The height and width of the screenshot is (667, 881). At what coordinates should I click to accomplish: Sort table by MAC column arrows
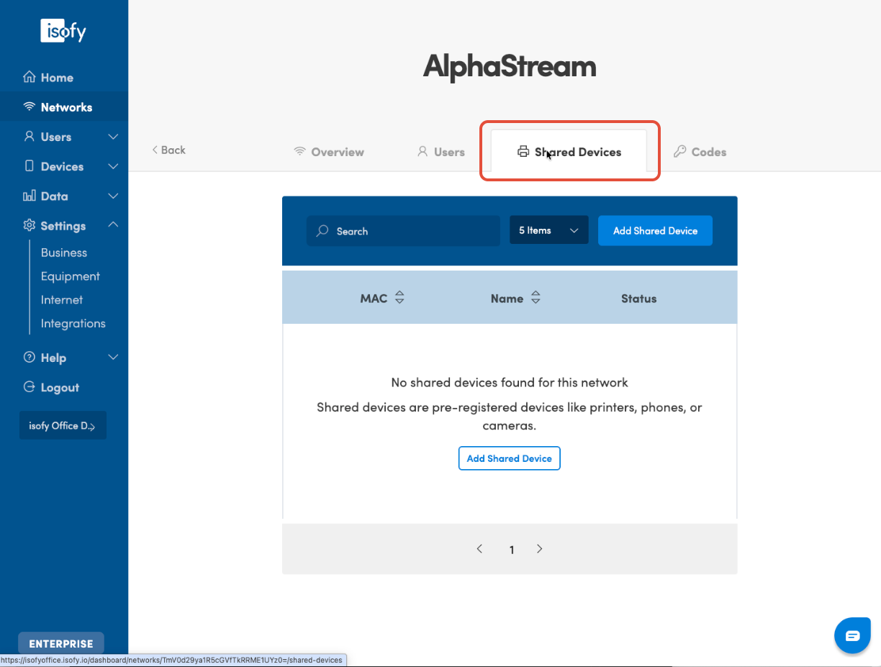399,298
